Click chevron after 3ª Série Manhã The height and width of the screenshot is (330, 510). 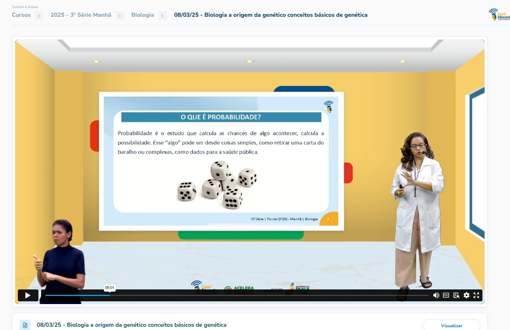coord(120,16)
